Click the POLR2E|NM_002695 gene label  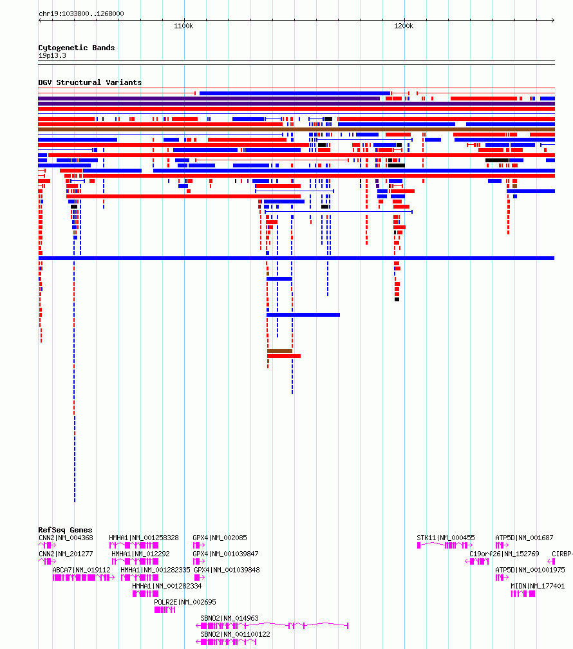pos(185,602)
